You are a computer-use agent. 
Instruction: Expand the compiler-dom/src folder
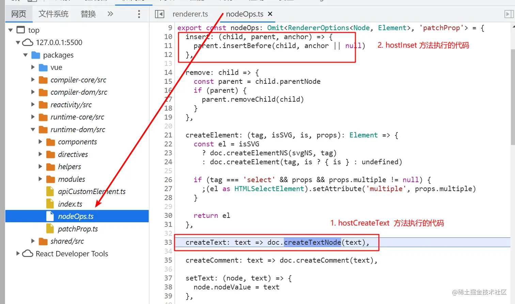point(33,92)
